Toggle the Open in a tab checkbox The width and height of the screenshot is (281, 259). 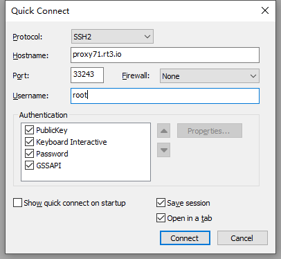pyautogui.click(x=161, y=218)
